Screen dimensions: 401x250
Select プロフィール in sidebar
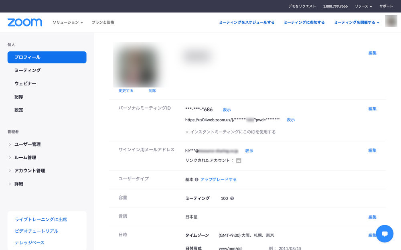(47, 57)
